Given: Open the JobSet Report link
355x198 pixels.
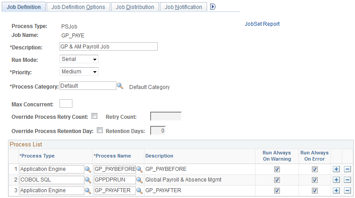Looking at the screenshot, I should tap(262, 24).
